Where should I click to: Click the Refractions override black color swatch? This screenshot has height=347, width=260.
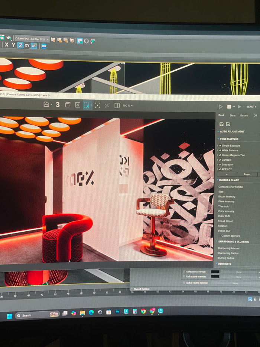(215, 276)
